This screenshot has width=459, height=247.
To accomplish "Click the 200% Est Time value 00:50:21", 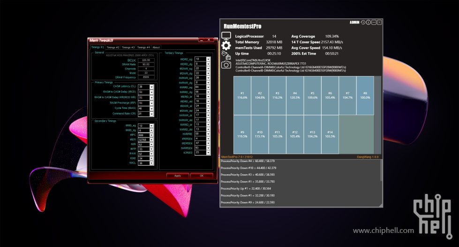I will click(x=331, y=54).
